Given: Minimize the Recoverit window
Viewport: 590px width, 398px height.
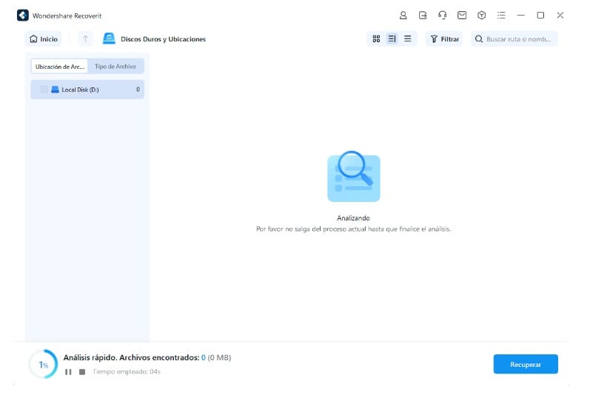Looking at the screenshot, I should point(520,16).
